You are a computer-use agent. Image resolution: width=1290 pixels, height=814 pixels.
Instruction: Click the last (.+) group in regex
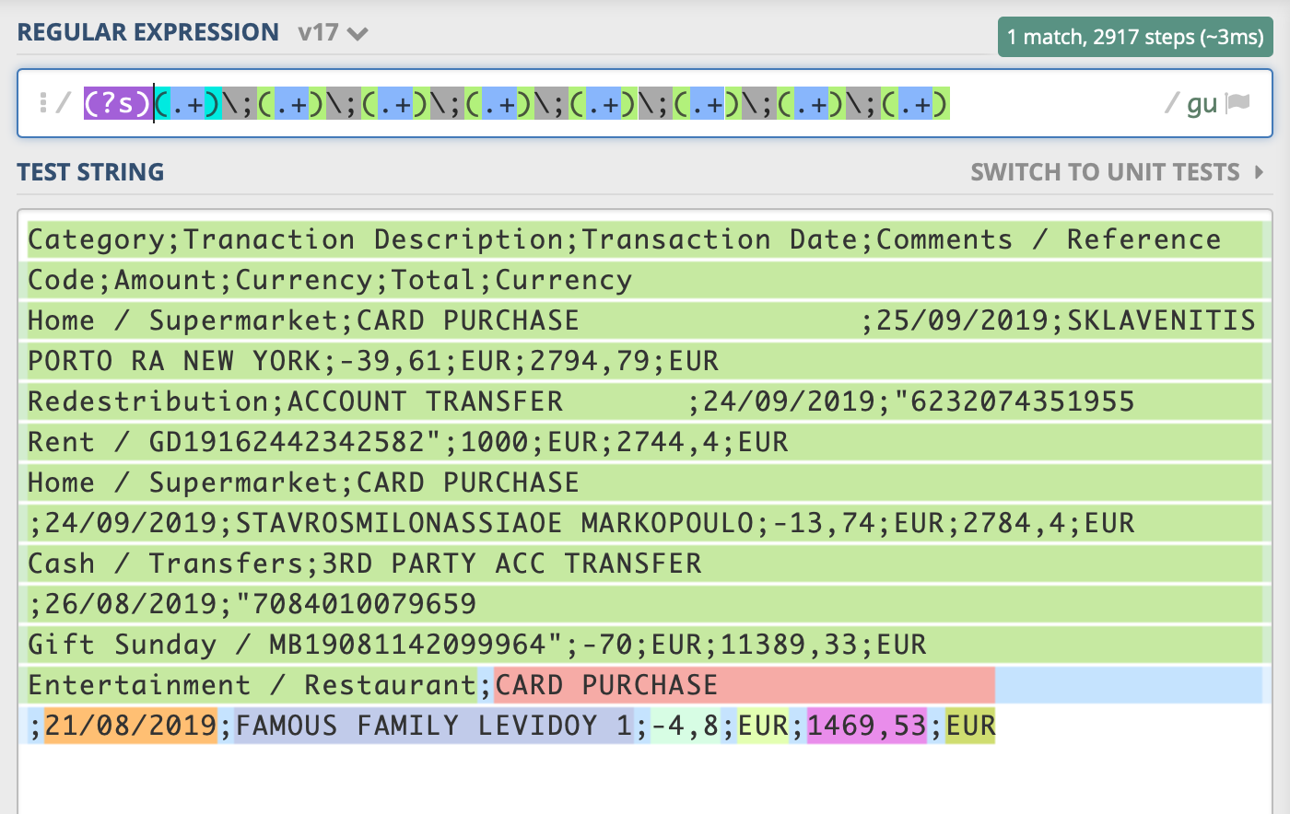point(915,103)
